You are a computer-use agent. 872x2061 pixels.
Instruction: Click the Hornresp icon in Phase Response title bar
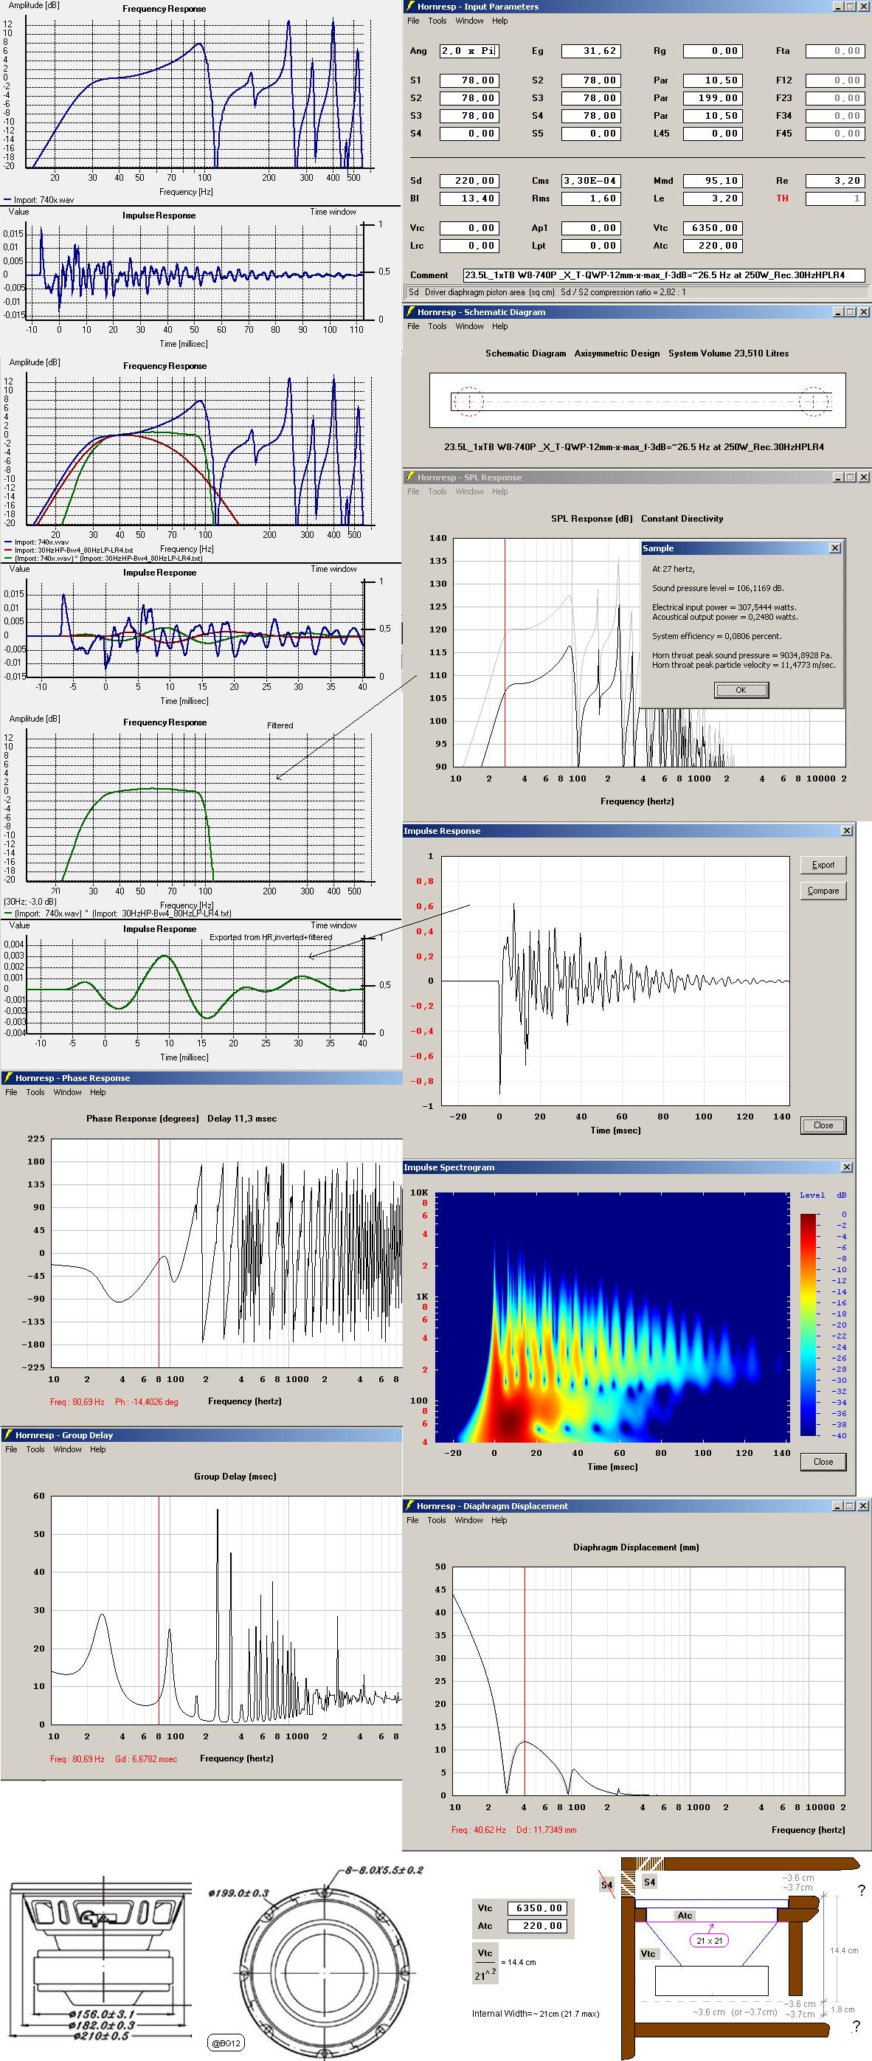tap(8, 1077)
